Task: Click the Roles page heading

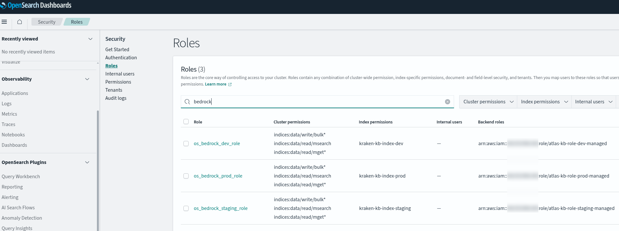Action: [186, 43]
